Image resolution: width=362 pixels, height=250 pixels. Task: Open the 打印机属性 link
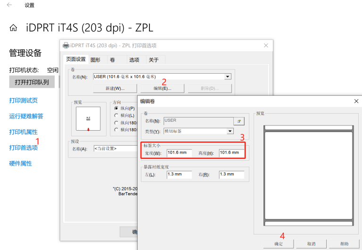[23, 132]
